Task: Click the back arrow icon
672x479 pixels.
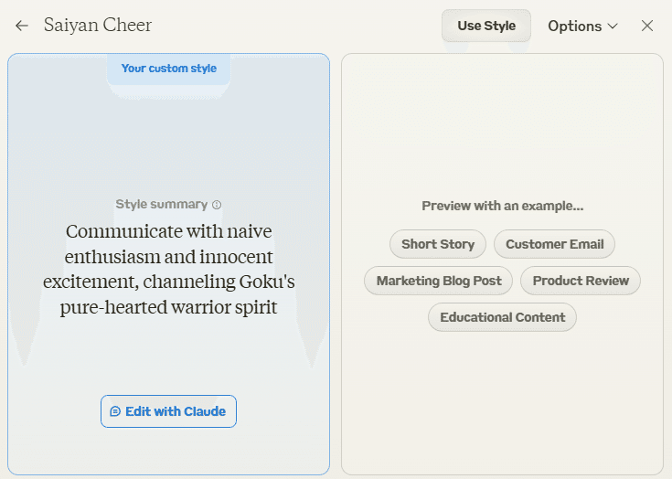Action: click(x=22, y=26)
